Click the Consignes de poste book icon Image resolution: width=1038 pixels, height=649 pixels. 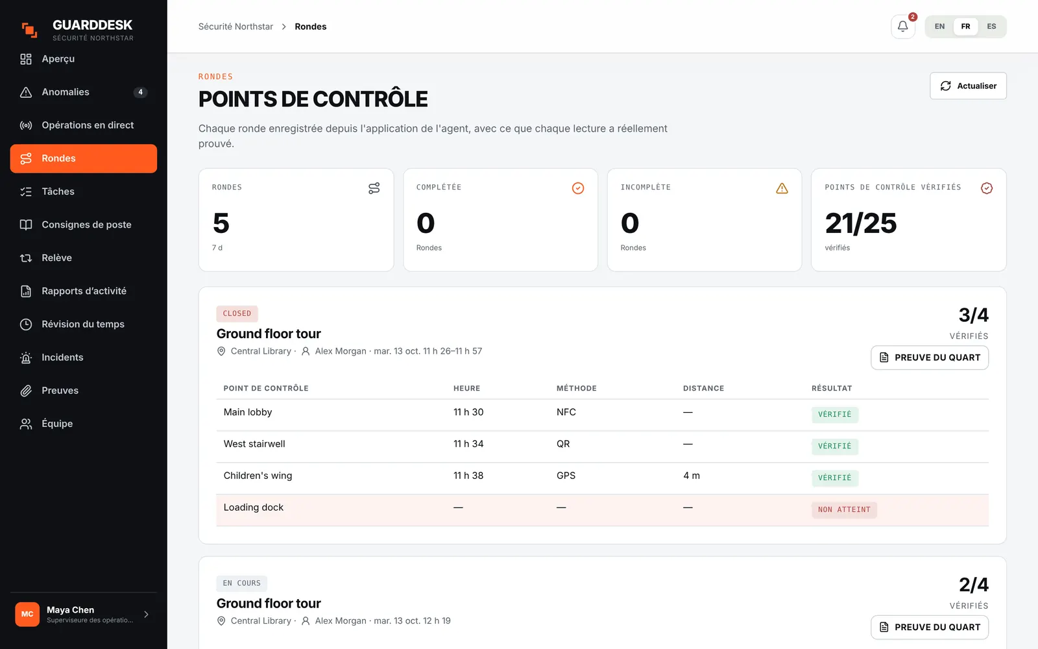point(26,225)
